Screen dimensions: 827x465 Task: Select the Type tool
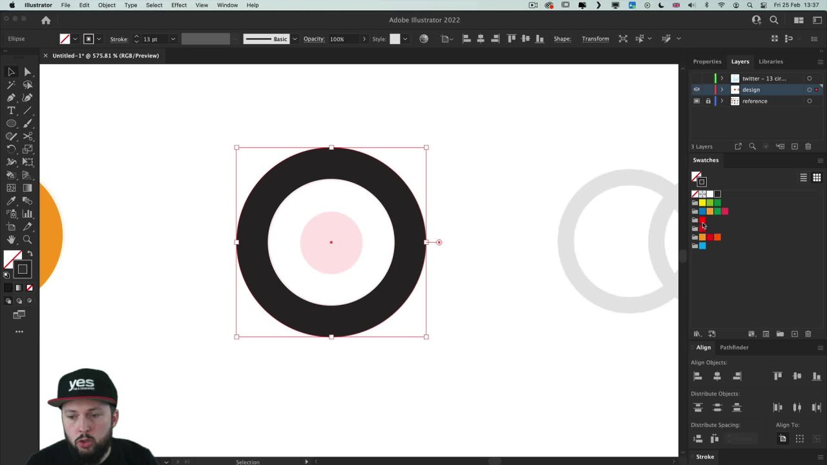click(x=11, y=110)
